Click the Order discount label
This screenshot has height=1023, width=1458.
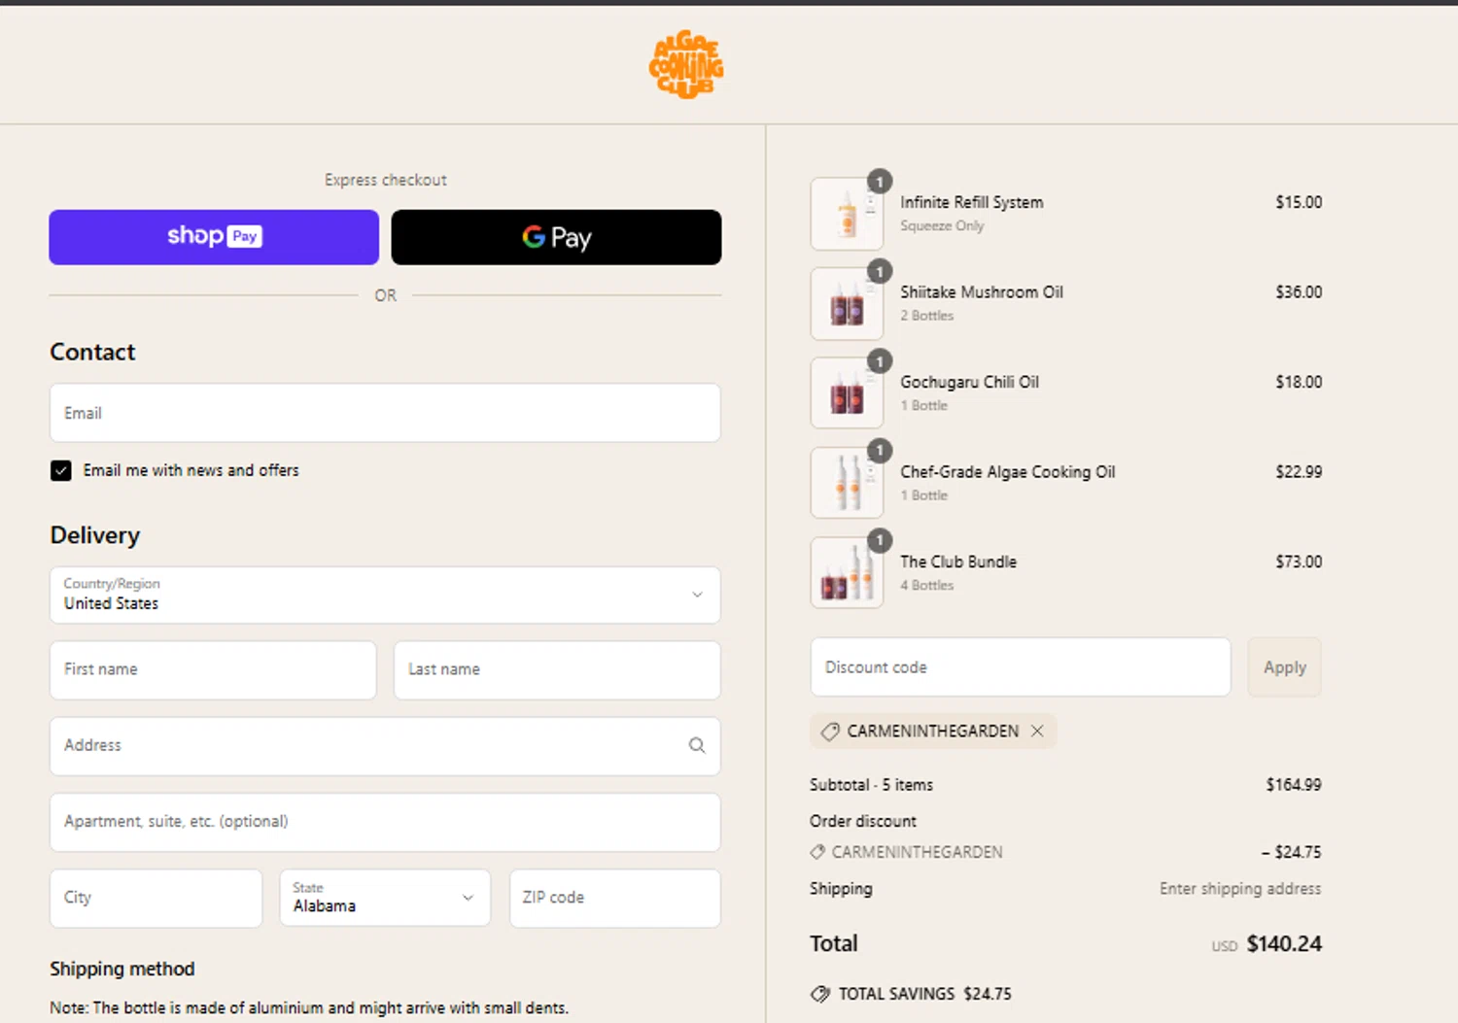click(x=863, y=821)
